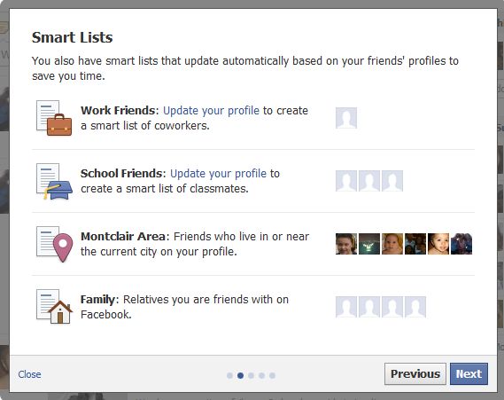Open the last Montclair Area friend photo

(x=461, y=244)
